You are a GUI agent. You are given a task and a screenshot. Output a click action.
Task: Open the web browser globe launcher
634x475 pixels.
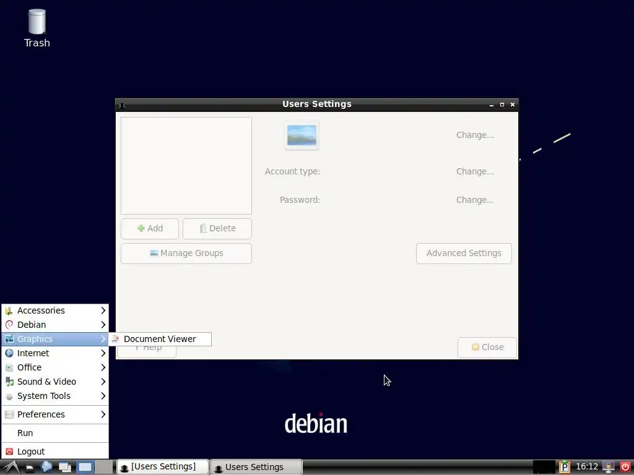46,467
